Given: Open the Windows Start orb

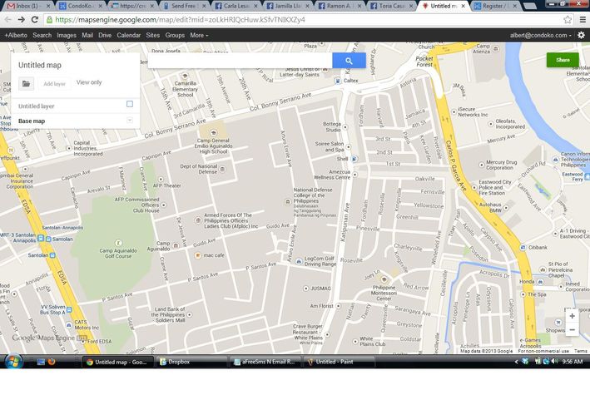Looking at the screenshot, I should 13,362.
